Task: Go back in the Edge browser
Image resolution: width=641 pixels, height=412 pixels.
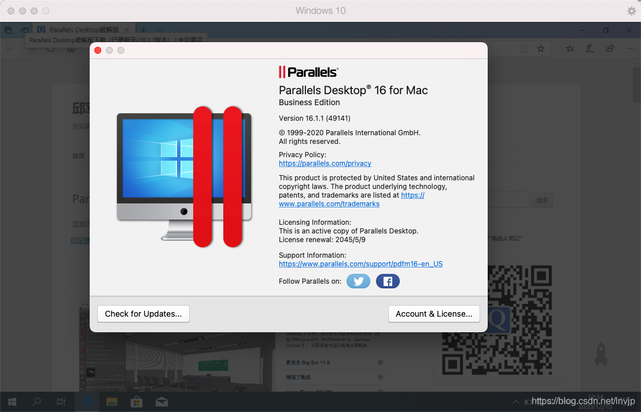Action: (10, 49)
